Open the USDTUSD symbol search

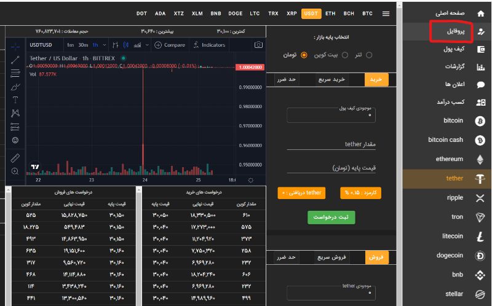point(41,45)
